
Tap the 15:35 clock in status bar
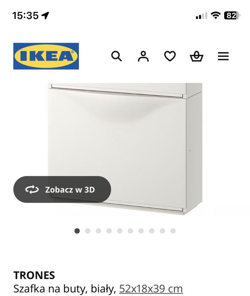(25, 16)
